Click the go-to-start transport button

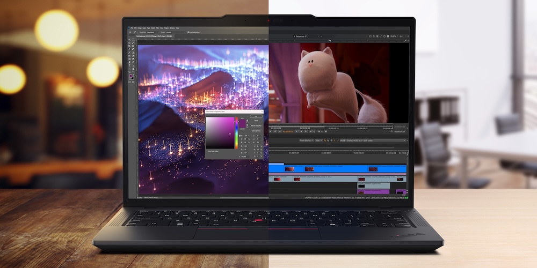(x=270, y=131)
